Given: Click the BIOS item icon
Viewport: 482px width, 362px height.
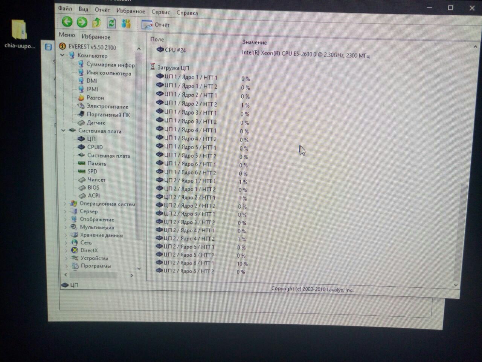Looking at the screenshot, I should 82,187.
